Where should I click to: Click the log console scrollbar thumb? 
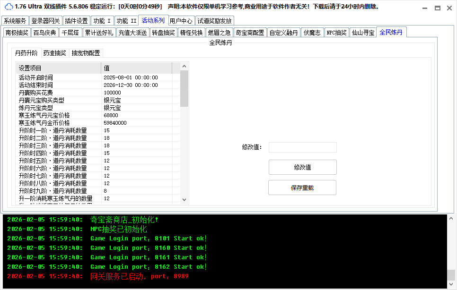[x=451, y=275]
